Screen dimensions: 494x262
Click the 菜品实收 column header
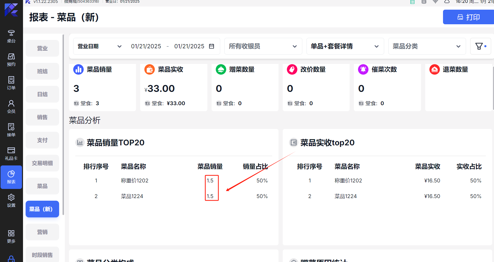tap(428, 166)
